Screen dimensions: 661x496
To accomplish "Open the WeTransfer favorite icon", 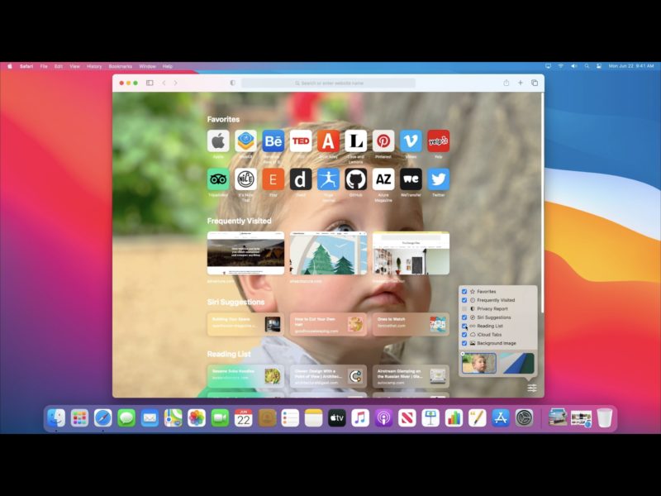I will (x=411, y=179).
